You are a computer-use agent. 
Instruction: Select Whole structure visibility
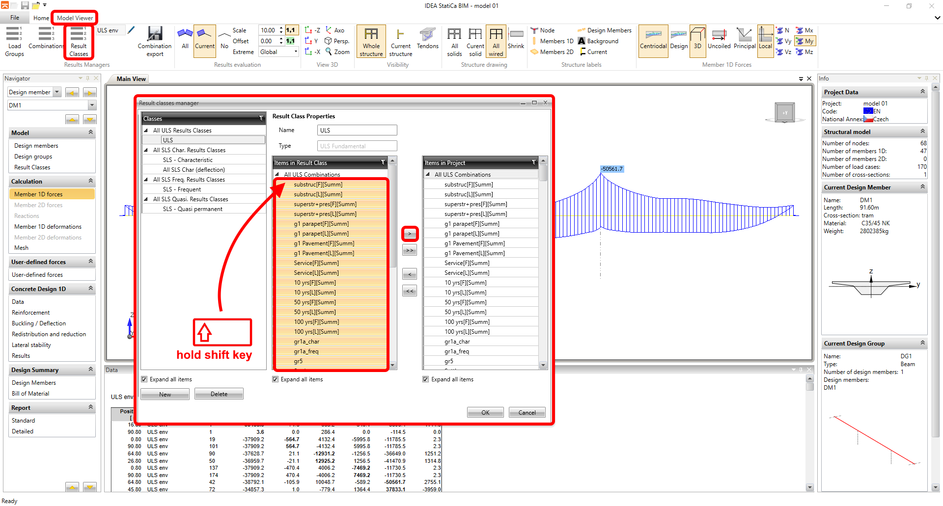pyautogui.click(x=371, y=41)
